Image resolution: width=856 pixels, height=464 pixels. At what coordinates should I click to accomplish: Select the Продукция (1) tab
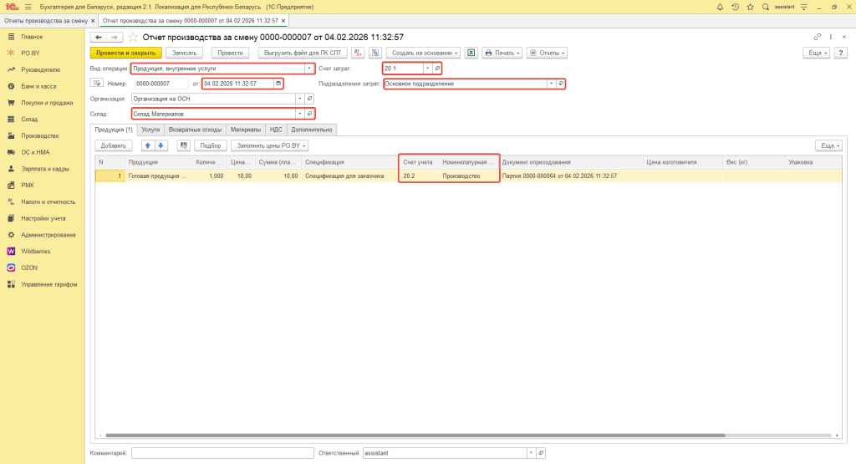114,130
